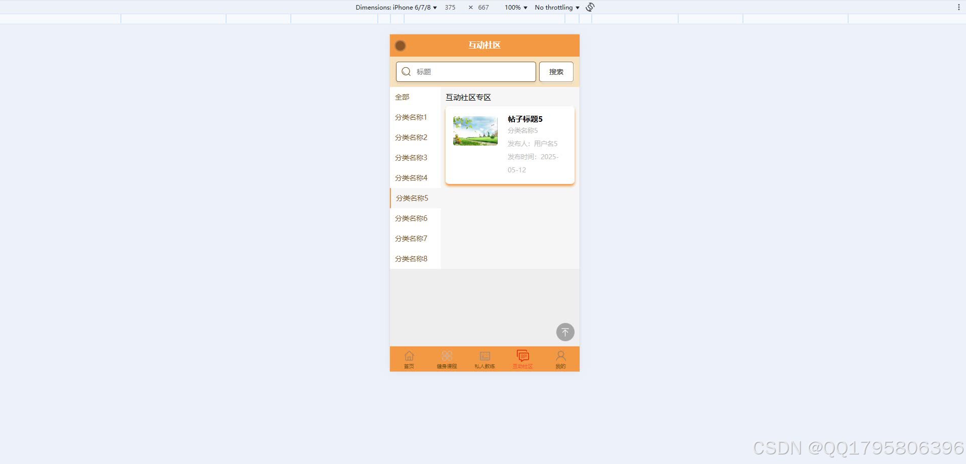
Task: Open the DevTools three-dot options menu
Action: (x=959, y=7)
